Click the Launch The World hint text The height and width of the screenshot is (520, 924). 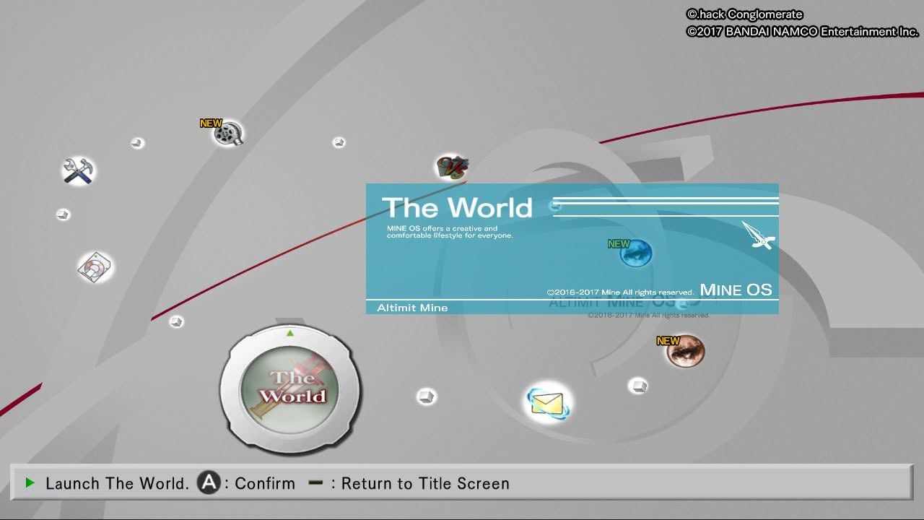(117, 483)
